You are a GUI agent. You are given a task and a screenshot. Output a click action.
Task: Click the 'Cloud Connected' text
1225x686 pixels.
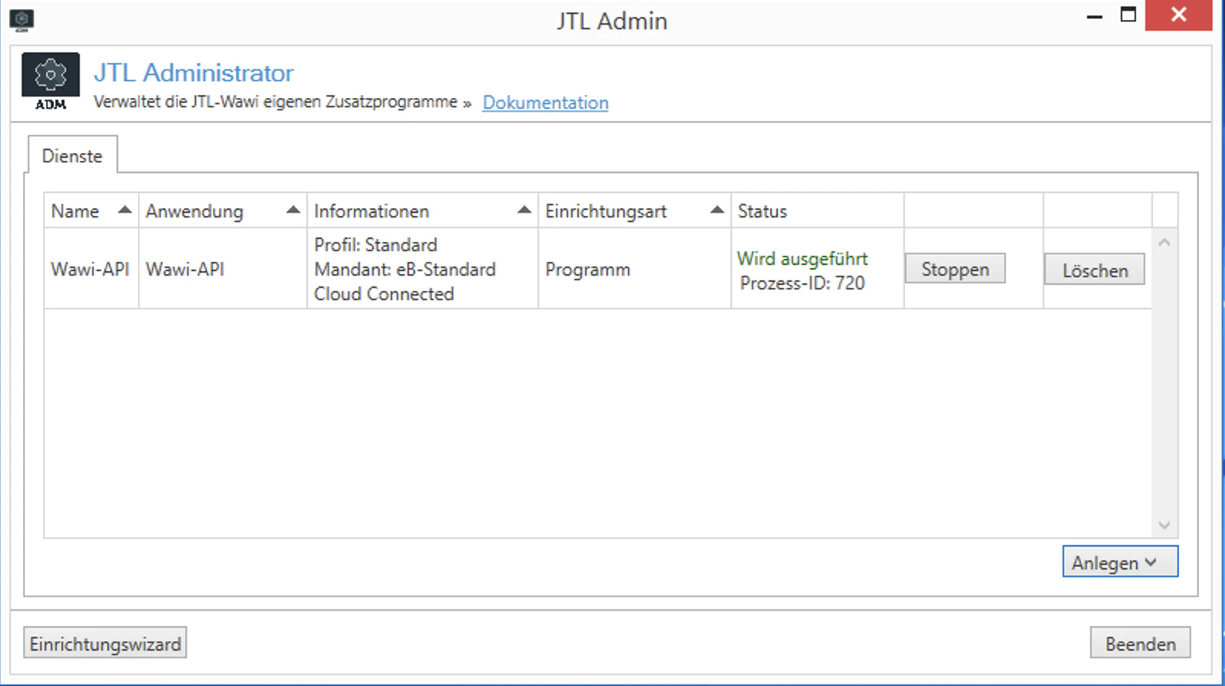click(x=384, y=294)
